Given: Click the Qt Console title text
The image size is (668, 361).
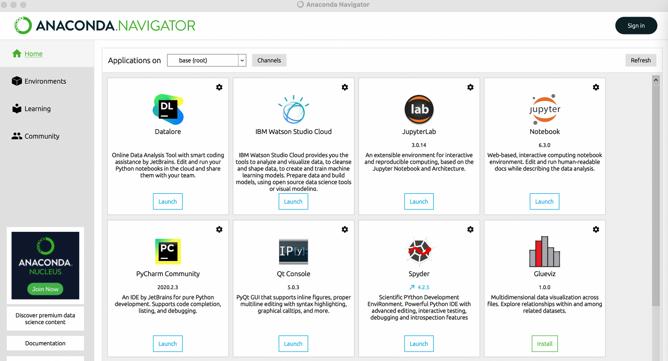Looking at the screenshot, I should [x=293, y=274].
